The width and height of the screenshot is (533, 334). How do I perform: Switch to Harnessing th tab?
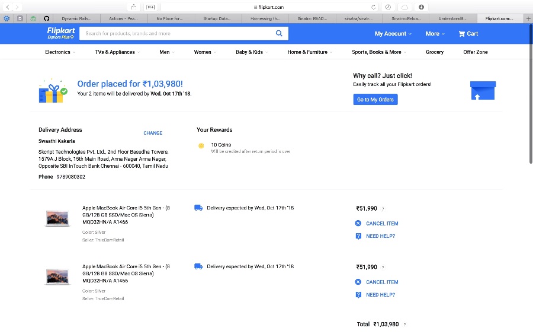tap(265, 19)
